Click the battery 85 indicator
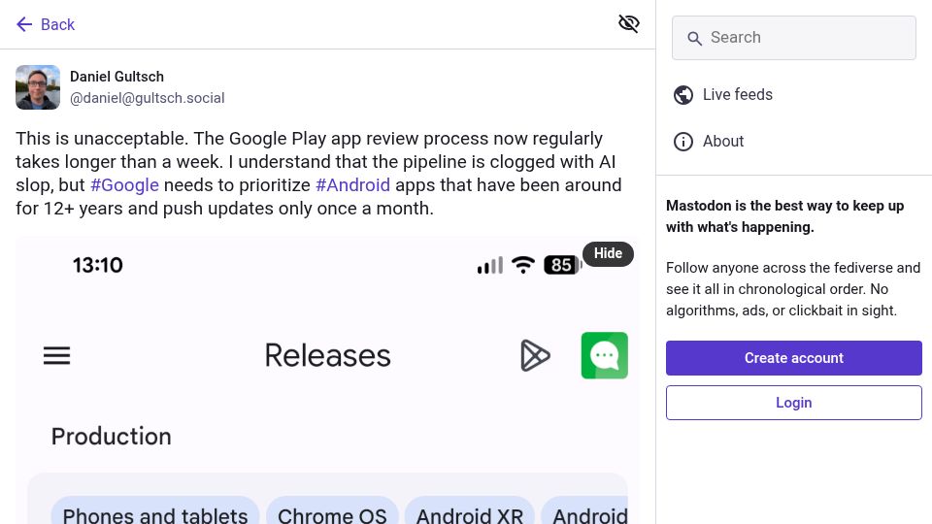The width and height of the screenshot is (932, 524). pos(562,265)
